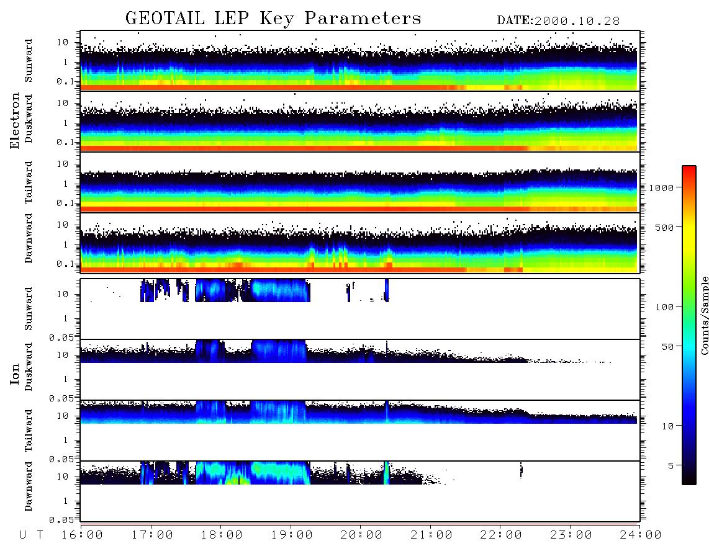The height and width of the screenshot is (546, 709).
Task: Click the "1" tick of Ion Tailward panel
Action: 65,440
